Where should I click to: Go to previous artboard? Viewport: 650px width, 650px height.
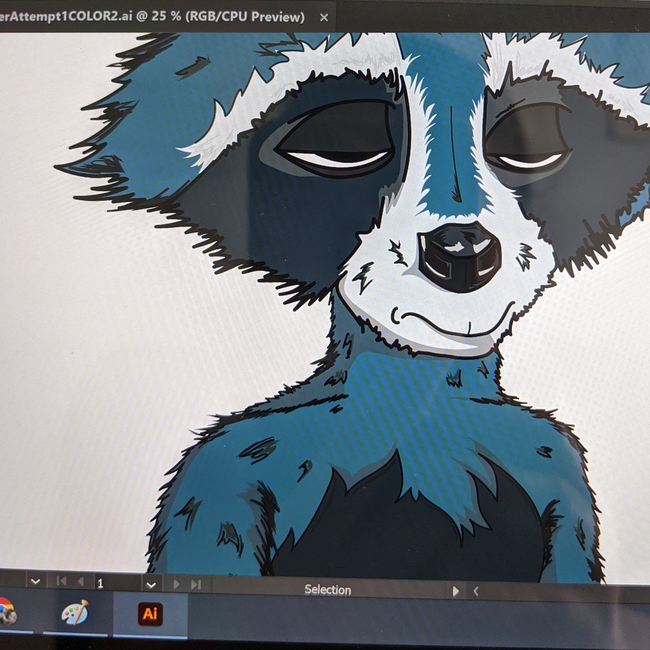[x=81, y=582]
